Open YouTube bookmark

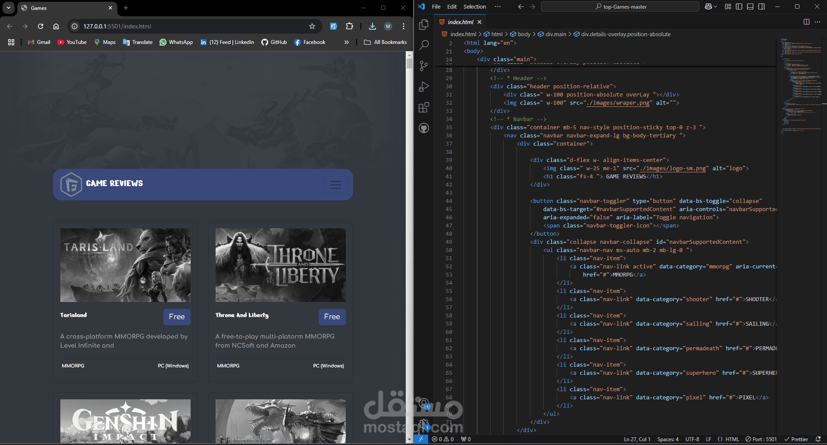(72, 42)
